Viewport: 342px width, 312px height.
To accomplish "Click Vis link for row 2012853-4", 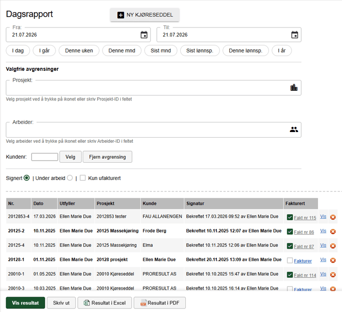I will [x=323, y=217].
